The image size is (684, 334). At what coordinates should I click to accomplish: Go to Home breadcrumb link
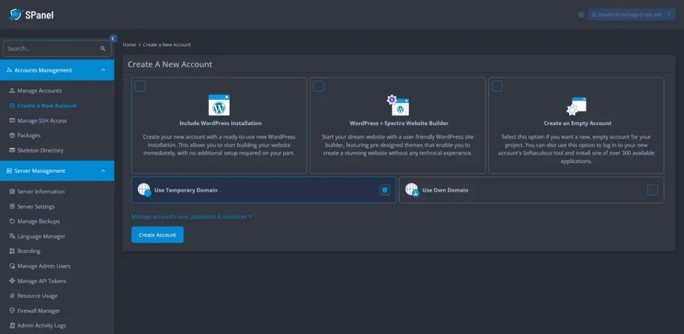click(x=129, y=45)
